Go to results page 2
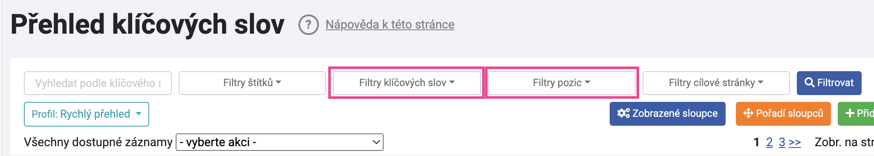874x156 pixels. click(x=770, y=142)
